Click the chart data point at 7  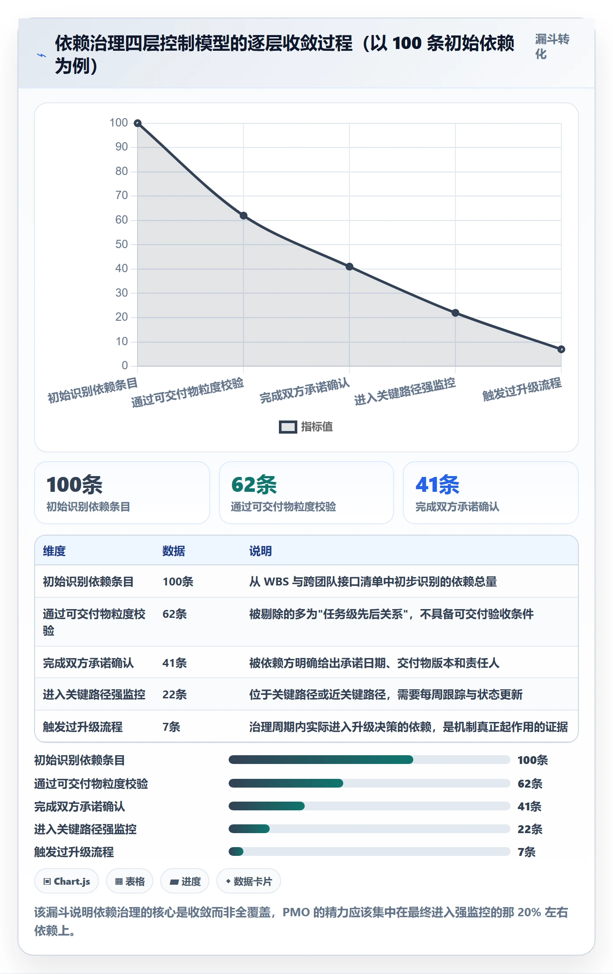[x=561, y=349]
